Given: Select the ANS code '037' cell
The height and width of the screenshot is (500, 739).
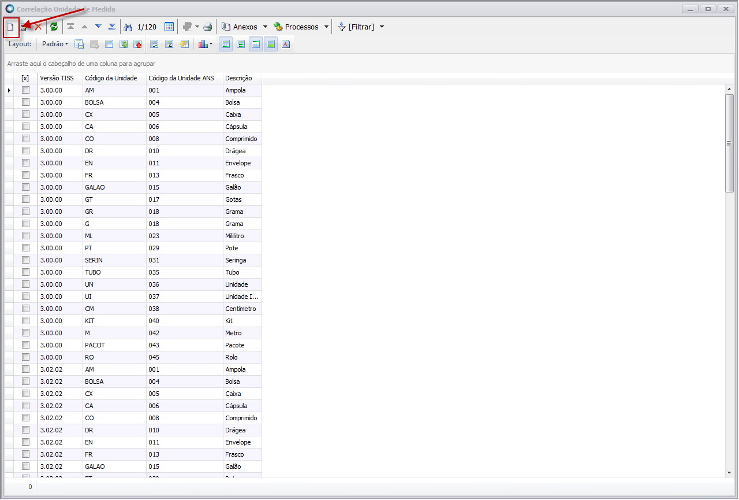Looking at the screenshot, I should click(185, 297).
